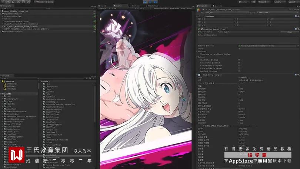Select the Rect tool in the toolbar
Viewport: 300px width, 169px height.
coord(23,2)
